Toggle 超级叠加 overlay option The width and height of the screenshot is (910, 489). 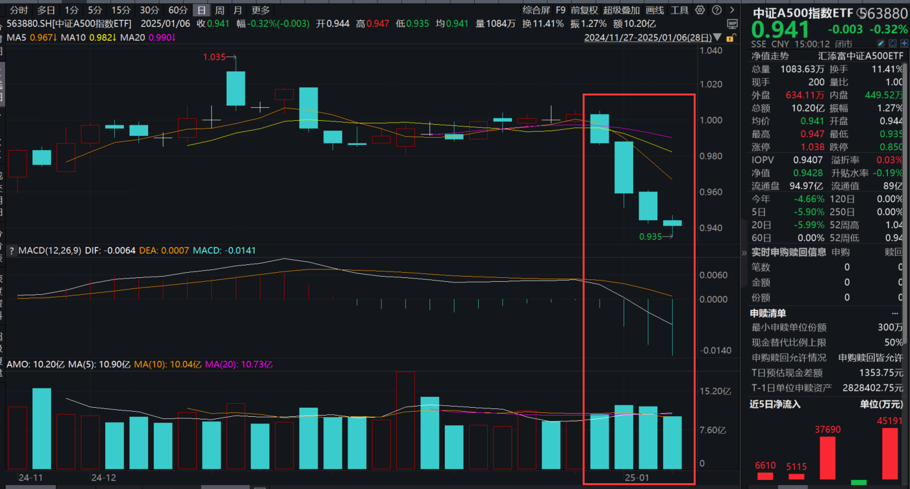pos(621,10)
